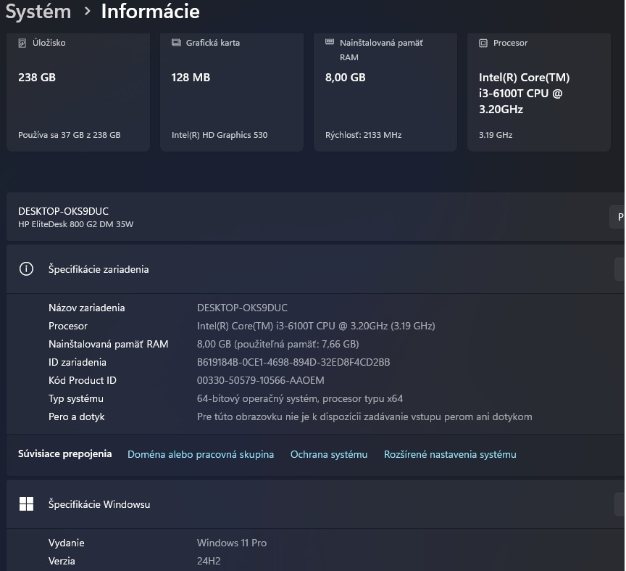Screen dimensions: 626x571
Task: Open the RAM card showing 8,00 GB
Action: coord(385,91)
